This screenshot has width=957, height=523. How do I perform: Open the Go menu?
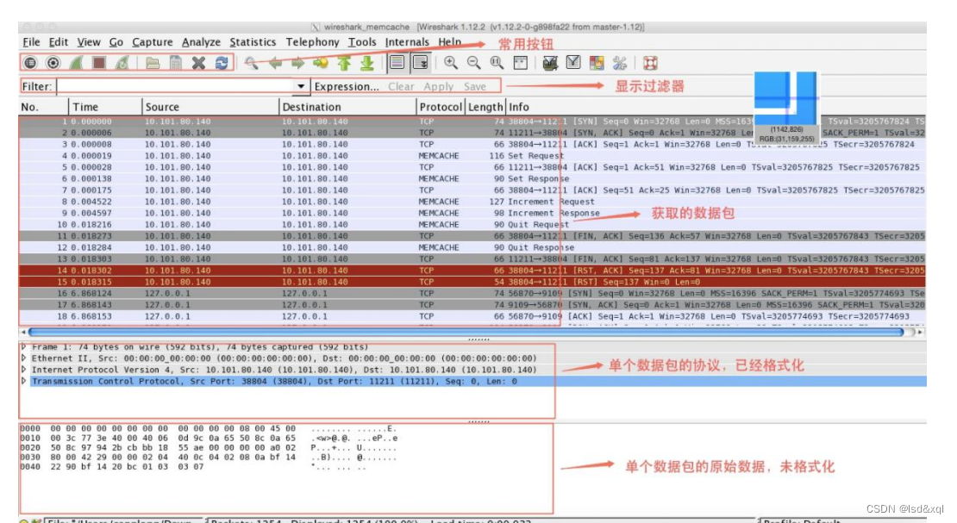coord(116,42)
